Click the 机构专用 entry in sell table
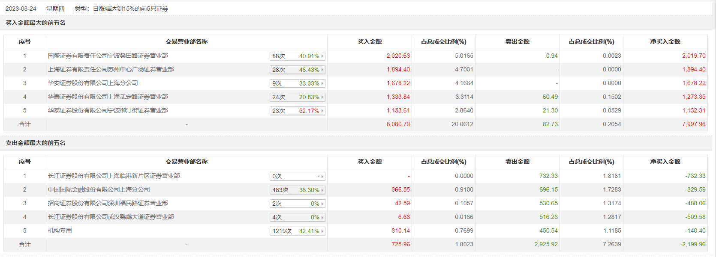 (x=60, y=230)
